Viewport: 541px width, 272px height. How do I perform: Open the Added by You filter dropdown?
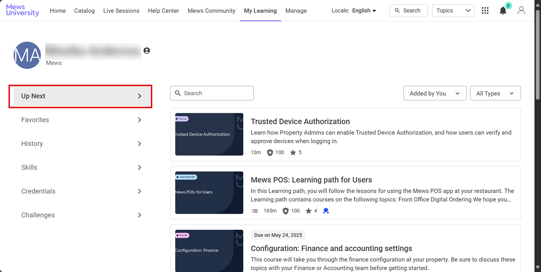[435, 93]
